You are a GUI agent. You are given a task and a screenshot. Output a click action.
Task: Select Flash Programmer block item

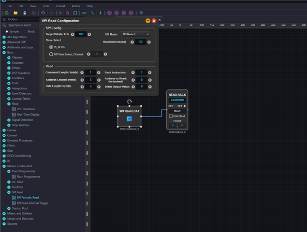pyautogui.click(x=28, y=176)
